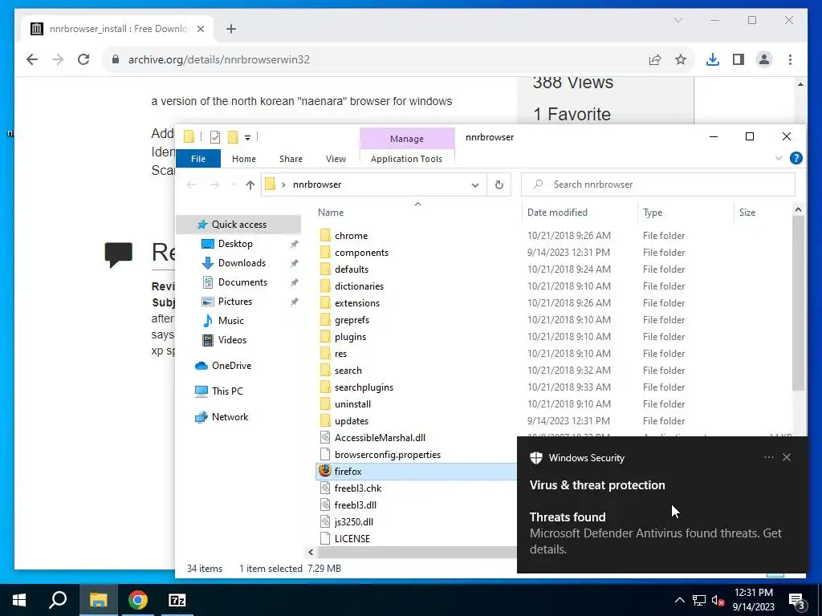Open the Windows Start menu
This screenshot has height=616, width=822.
19,600
